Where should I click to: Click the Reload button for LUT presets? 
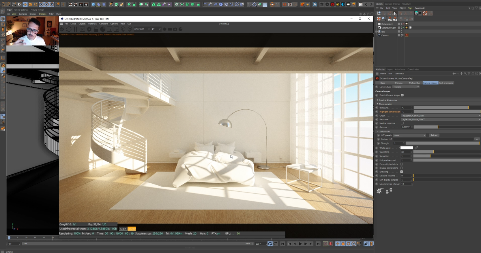coord(434,135)
